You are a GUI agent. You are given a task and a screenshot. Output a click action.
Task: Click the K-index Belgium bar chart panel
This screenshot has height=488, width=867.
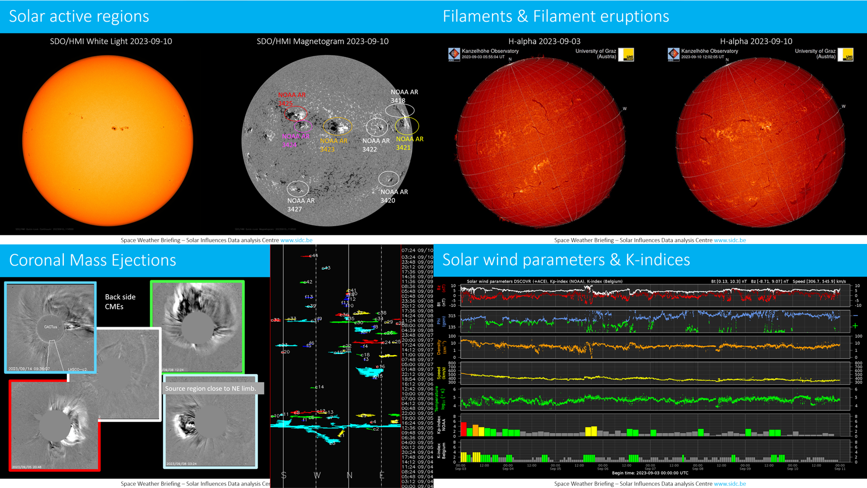[655, 451]
